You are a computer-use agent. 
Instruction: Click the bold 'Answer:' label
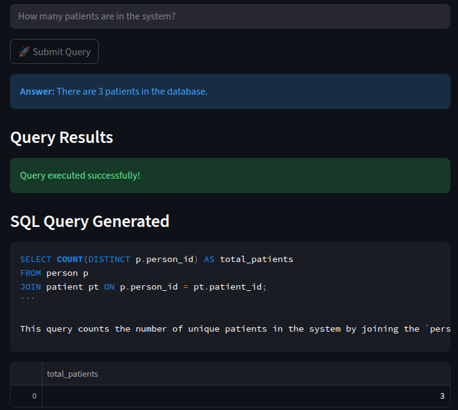point(37,92)
